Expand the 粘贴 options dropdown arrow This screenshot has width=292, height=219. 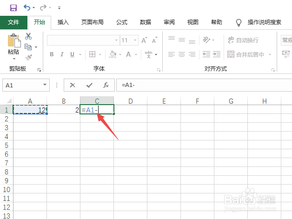pos(14,59)
